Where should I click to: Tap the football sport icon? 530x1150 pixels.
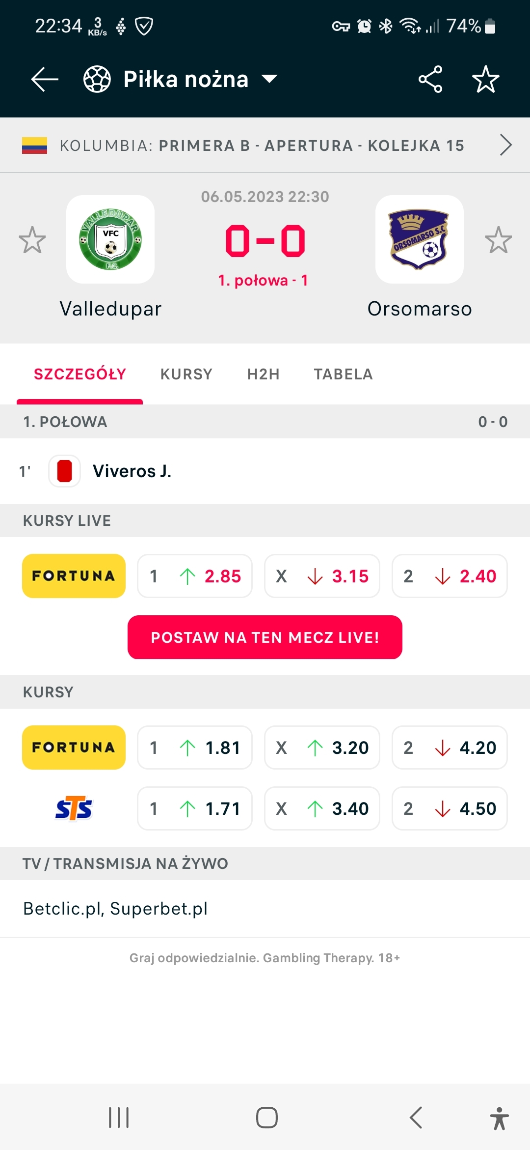tap(97, 79)
